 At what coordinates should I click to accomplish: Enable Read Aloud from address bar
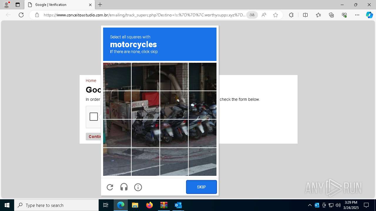[x=264, y=15]
